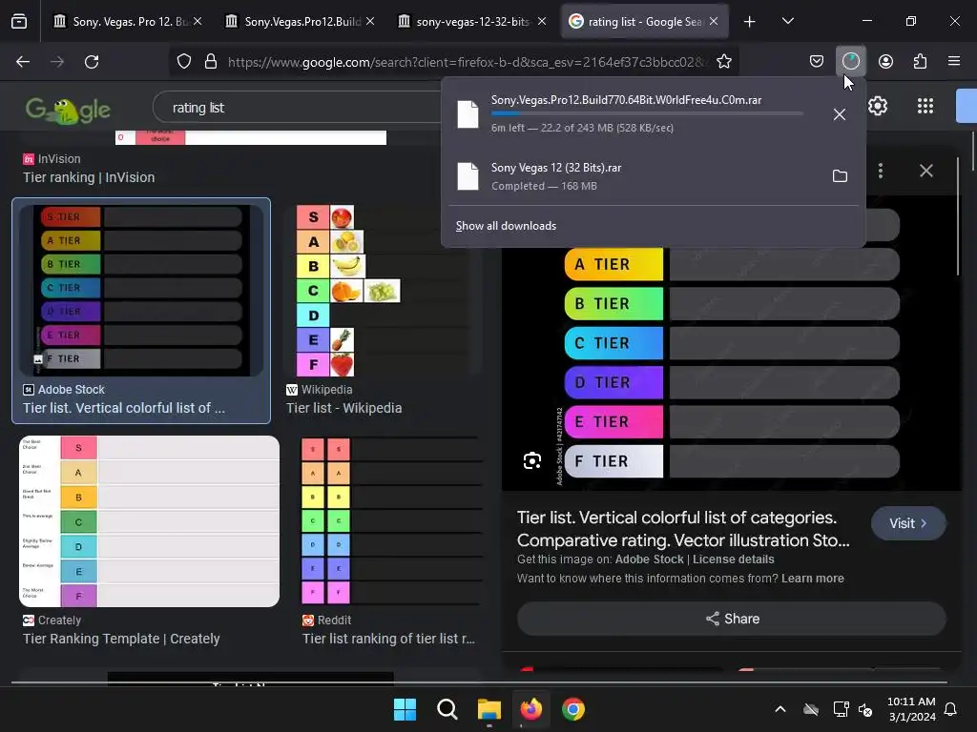
Task: Click Learn more link
Action: tap(813, 579)
